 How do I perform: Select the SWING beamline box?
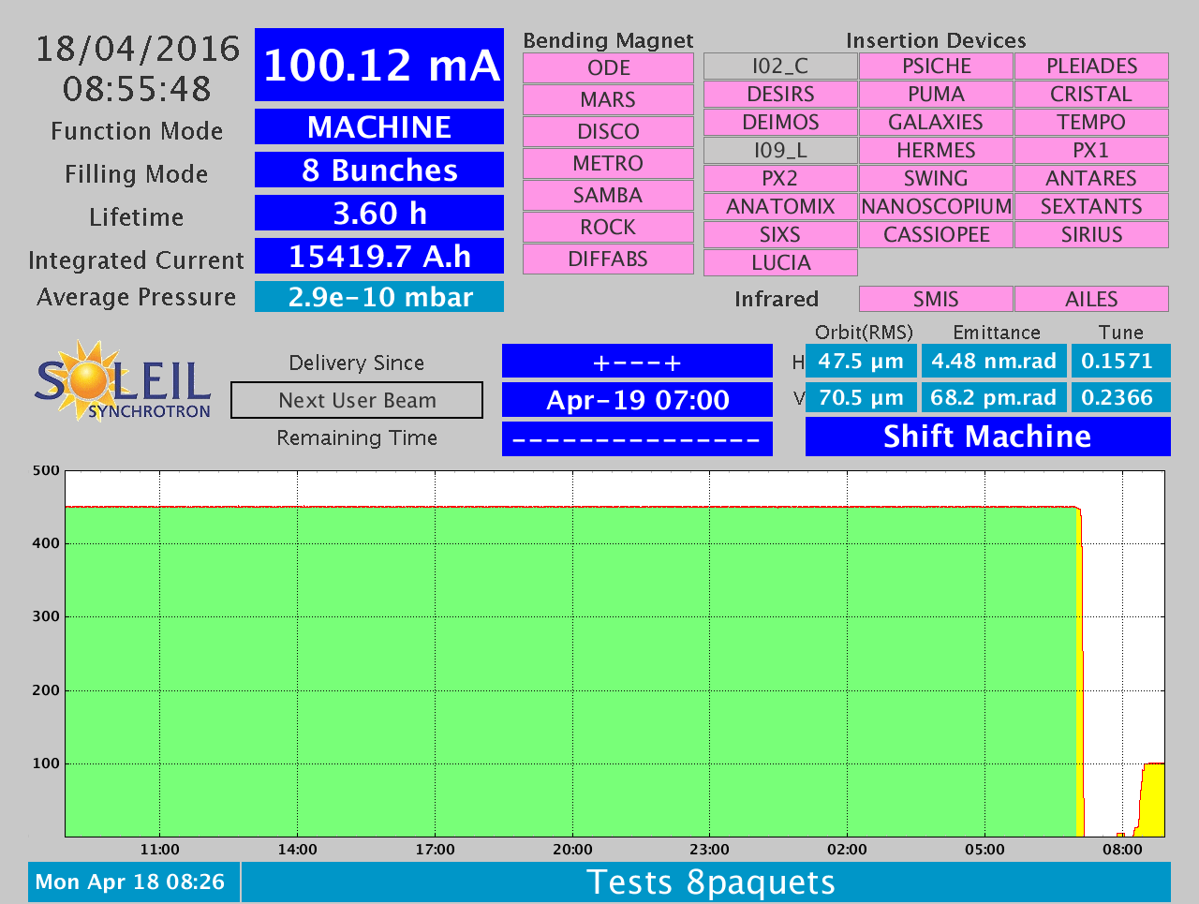point(936,179)
